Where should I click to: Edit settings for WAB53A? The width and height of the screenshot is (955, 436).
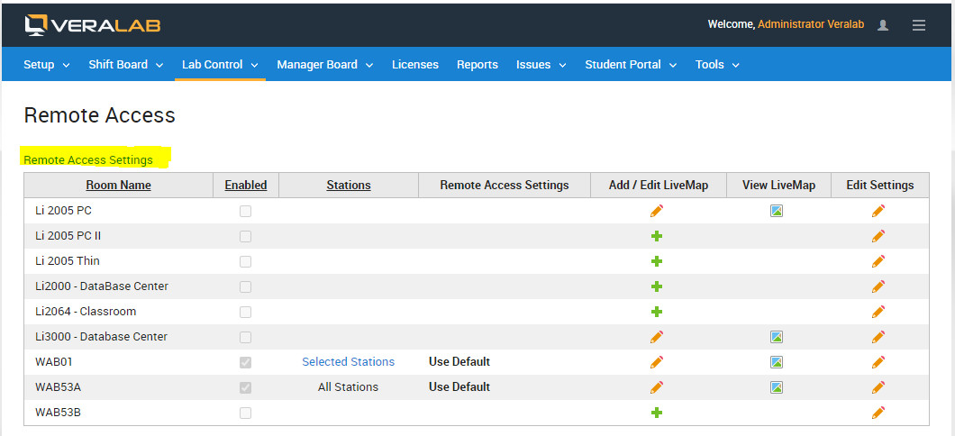878,387
